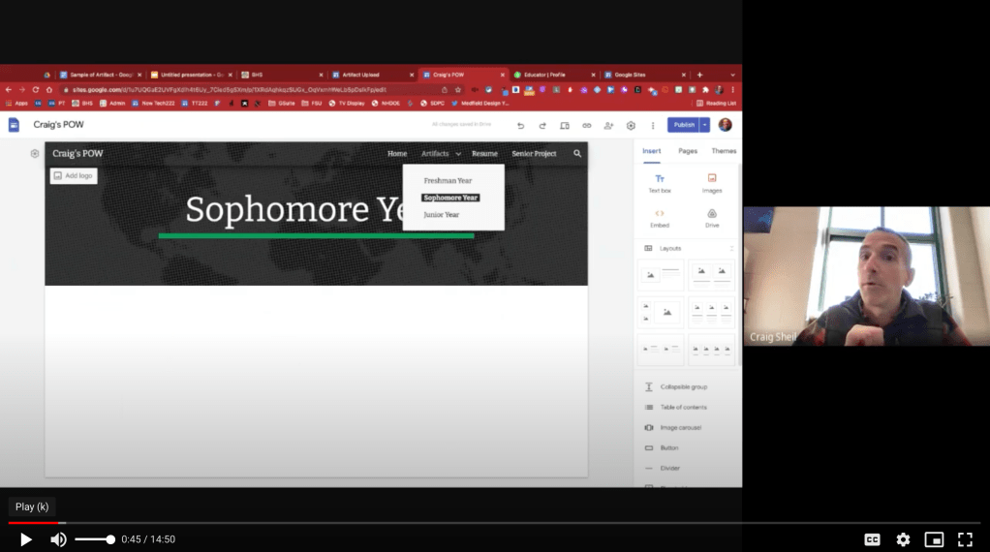Image resolution: width=990 pixels, height=552 pixels.
Task: Click the Undo arrow in Sites toolbar
Action: [520, 126]
